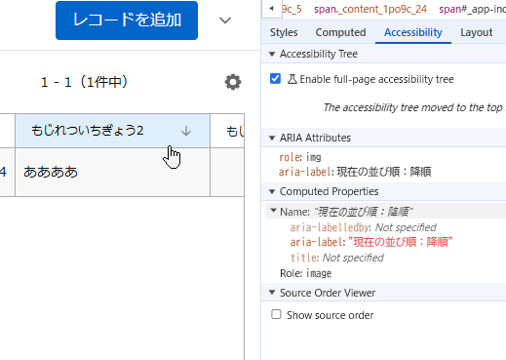Click the experiment flask icon
506x360 pixels.
292,79
